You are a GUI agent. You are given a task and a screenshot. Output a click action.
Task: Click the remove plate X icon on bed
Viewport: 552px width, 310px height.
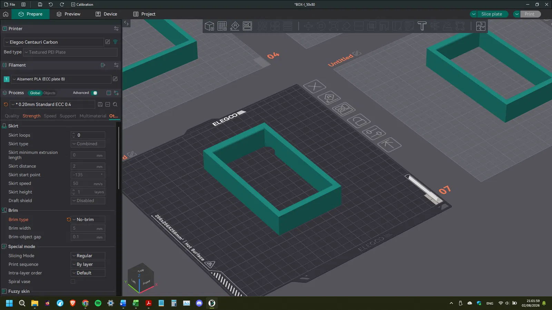(x=315, y=86)
